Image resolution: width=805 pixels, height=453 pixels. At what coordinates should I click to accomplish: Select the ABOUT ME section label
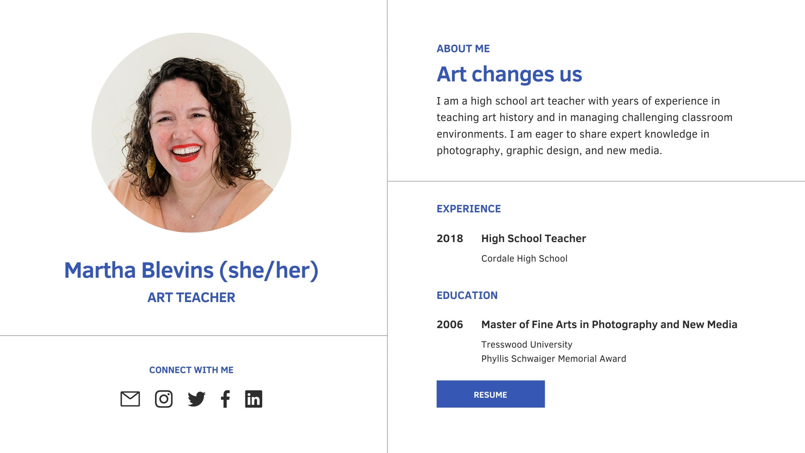click(x=463, y=49)
